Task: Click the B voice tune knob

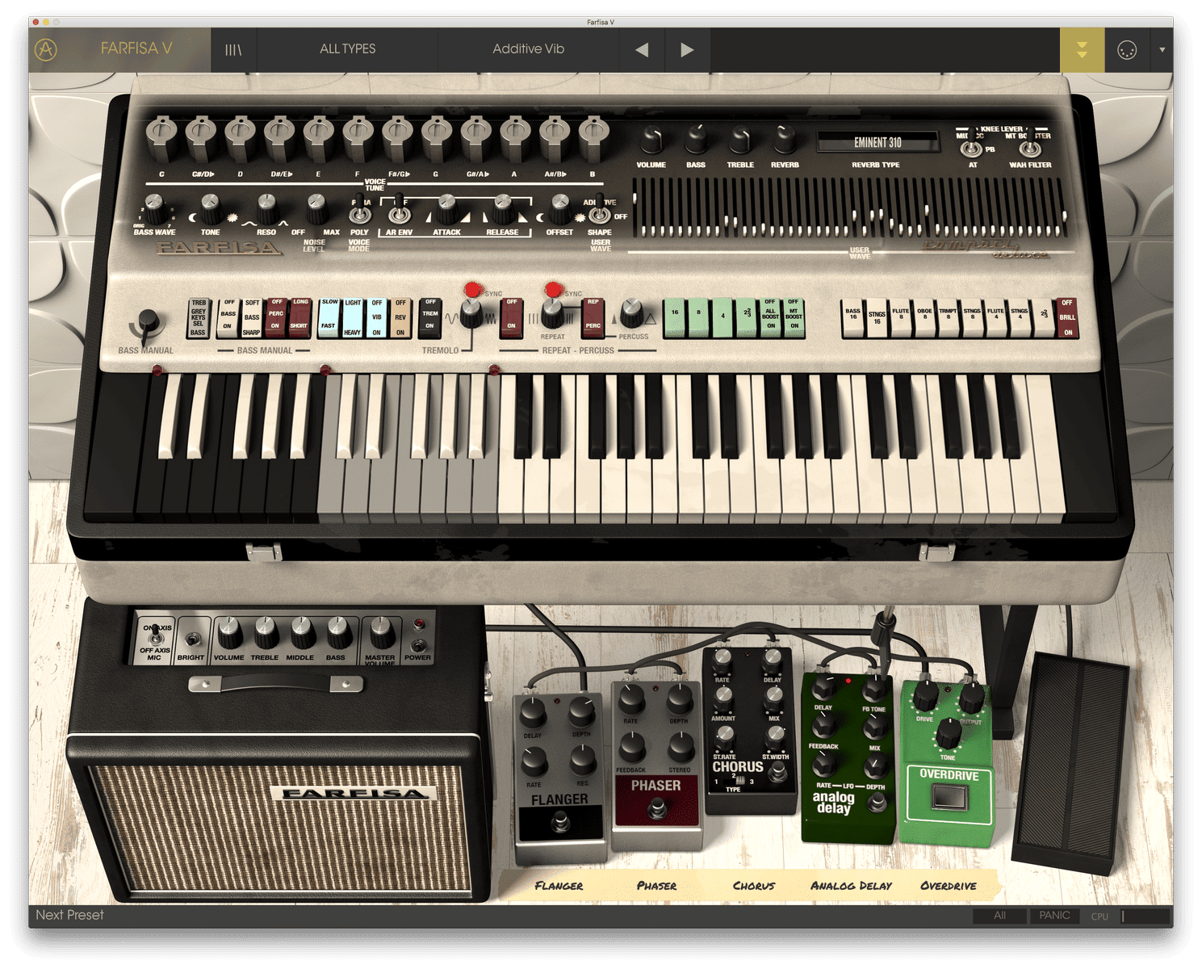Action: click(593, 137)
